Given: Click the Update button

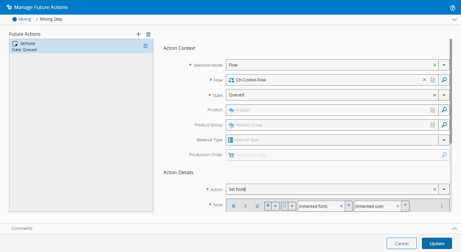Looking at the screenshot, I should click(x=437, y=243).
